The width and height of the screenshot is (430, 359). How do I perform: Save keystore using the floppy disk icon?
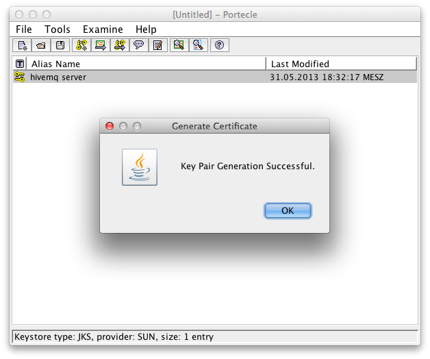[x=60, y=45]
